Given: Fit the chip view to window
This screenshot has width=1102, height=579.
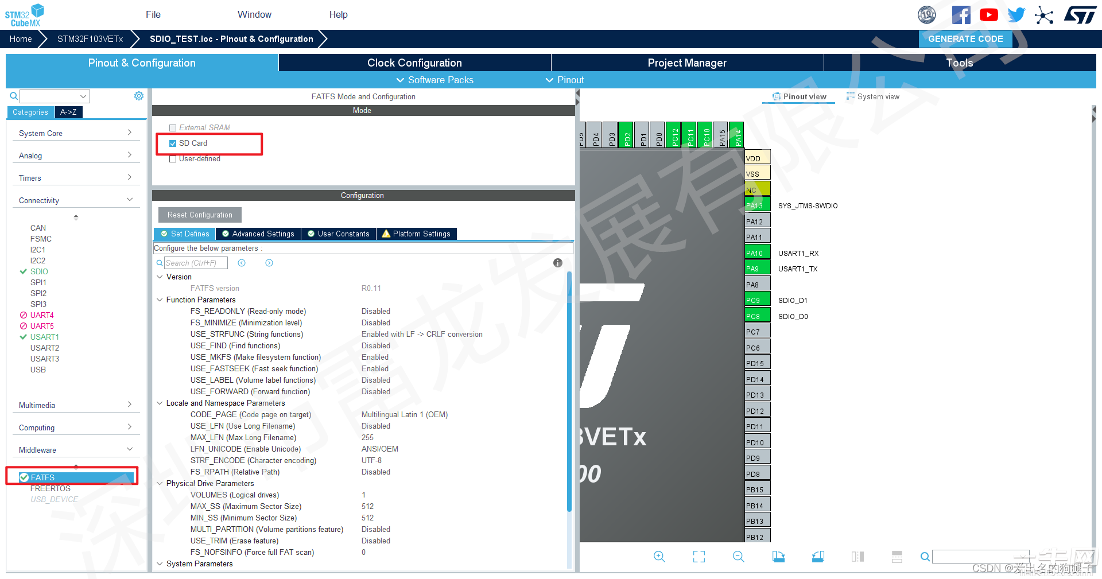Looking at the screenshot, I should click(699, 557).
